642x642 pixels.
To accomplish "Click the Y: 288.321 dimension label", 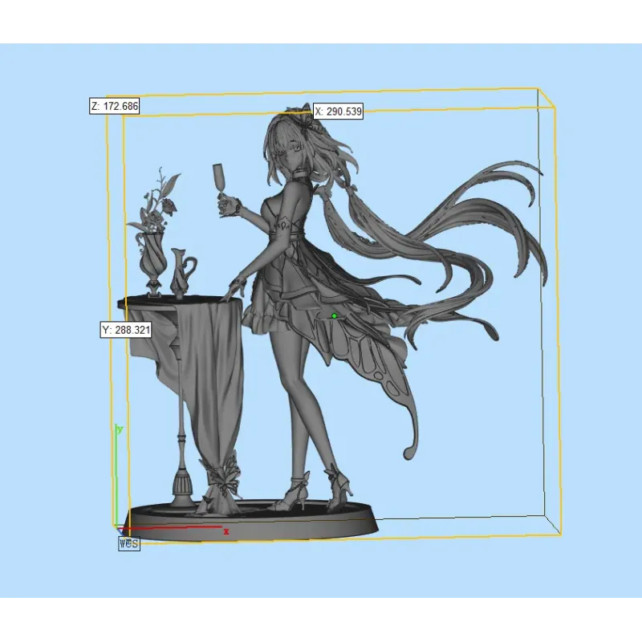I will (x=126, y=330).
